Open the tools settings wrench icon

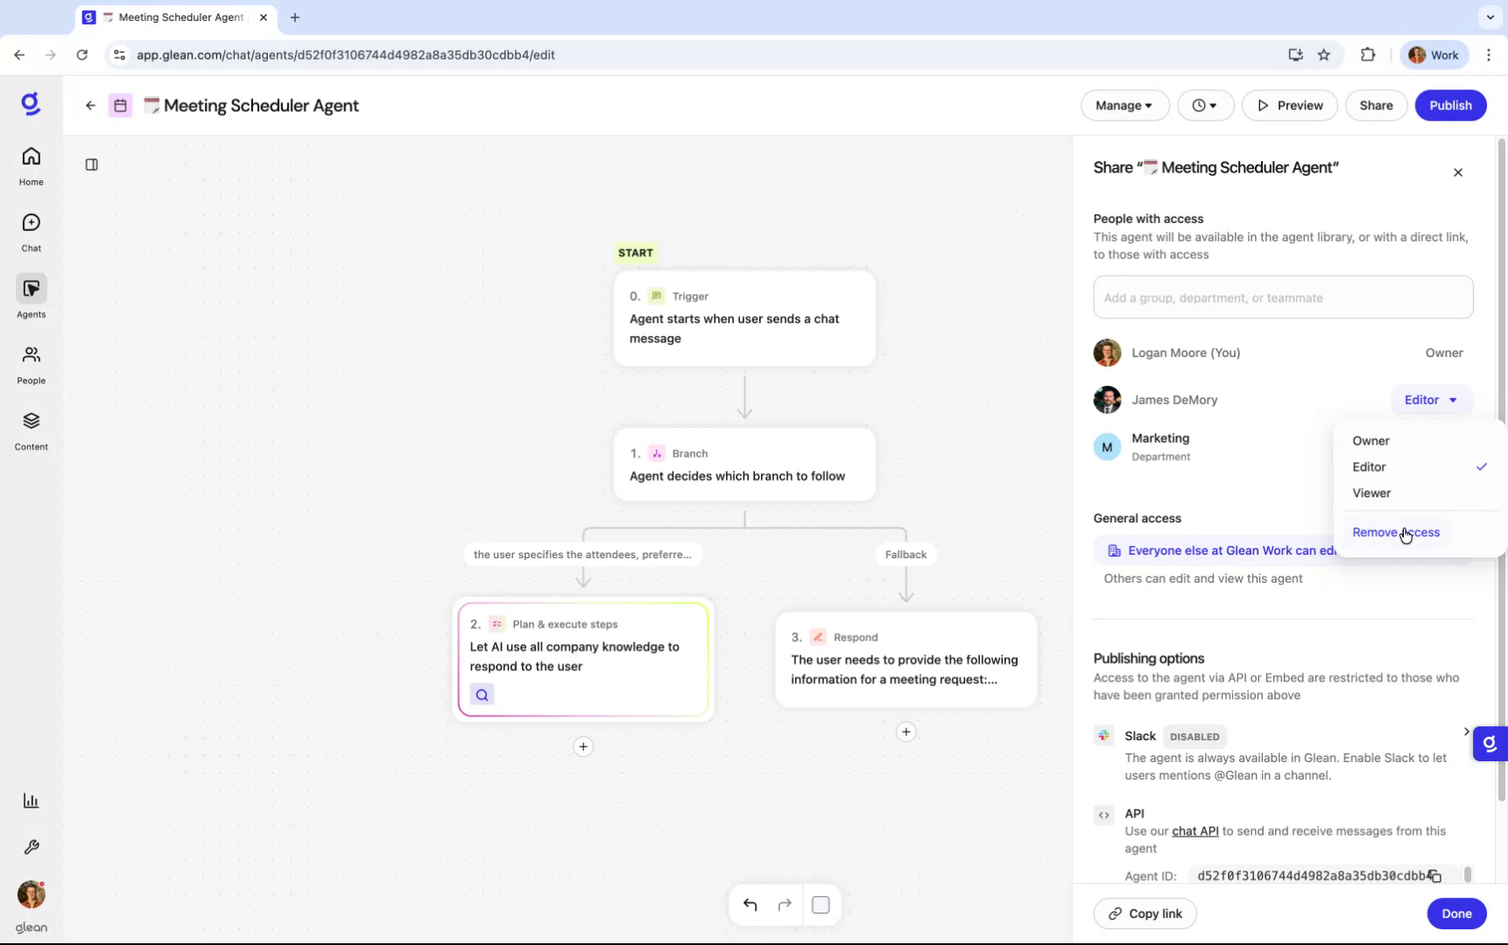[x=31, y=847]
